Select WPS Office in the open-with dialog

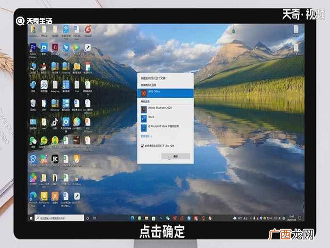point(165,93)
